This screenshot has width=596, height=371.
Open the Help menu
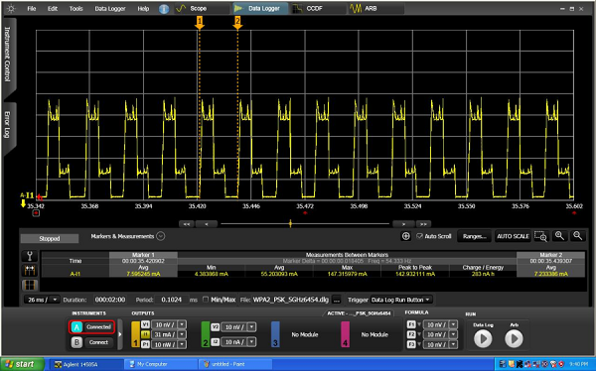(143, 8)
